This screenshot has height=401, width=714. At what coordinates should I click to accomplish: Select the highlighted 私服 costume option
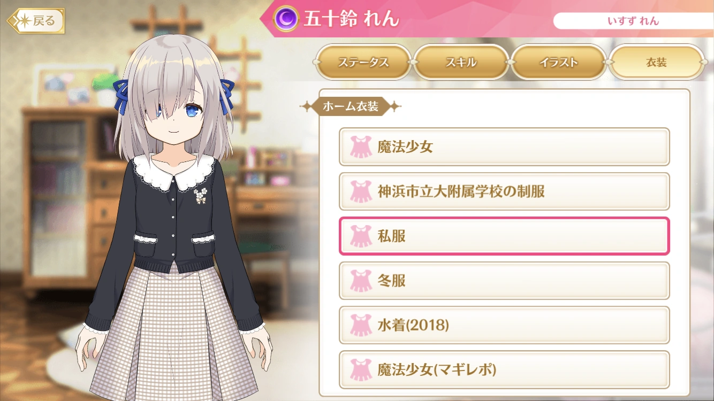(x=504, y=236)
